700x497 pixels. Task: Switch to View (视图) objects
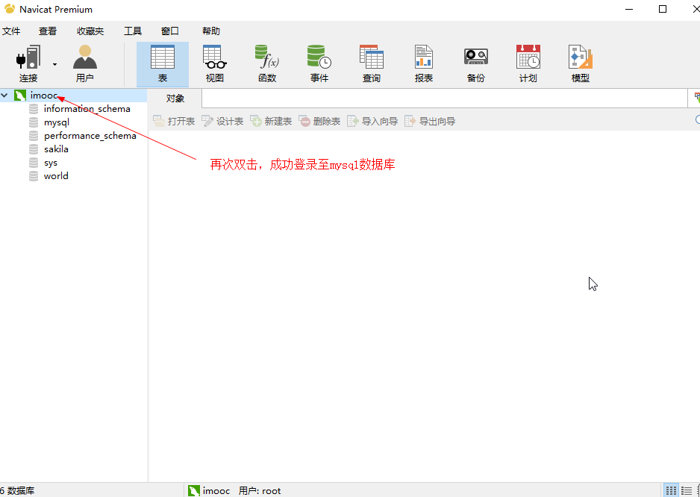click(215, 64)
